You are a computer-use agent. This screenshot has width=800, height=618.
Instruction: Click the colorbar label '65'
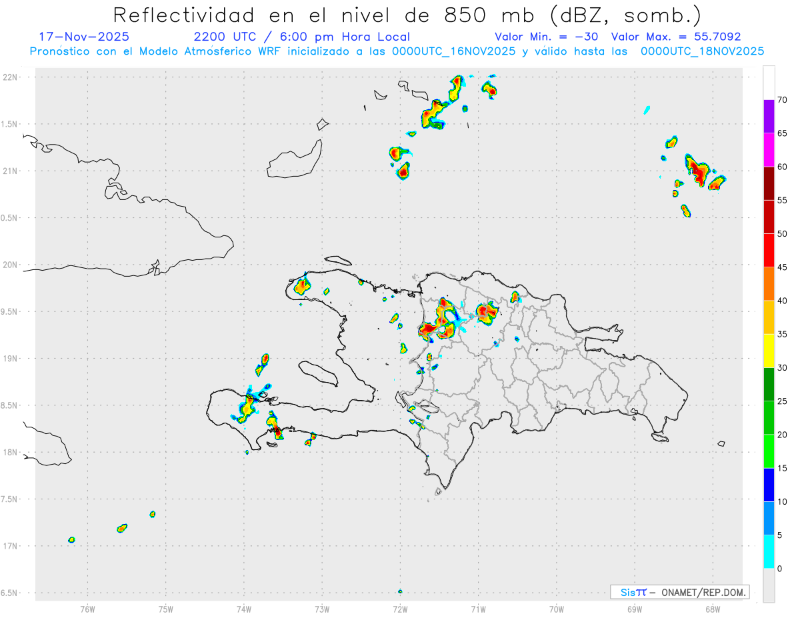[783, 133]
